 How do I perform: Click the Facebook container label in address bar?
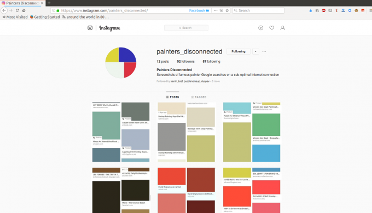coord(199,10)
